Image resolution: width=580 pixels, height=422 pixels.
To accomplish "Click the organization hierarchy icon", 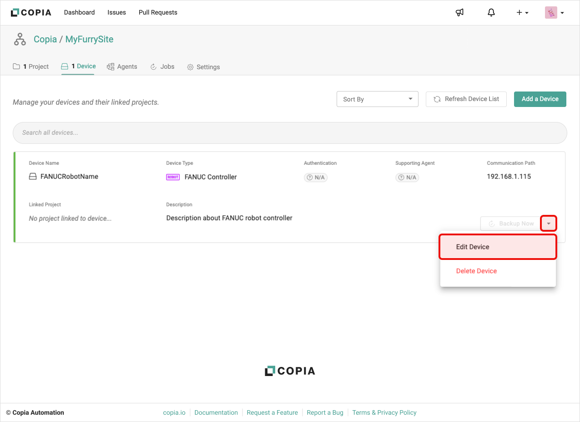I will click(20, 40).
